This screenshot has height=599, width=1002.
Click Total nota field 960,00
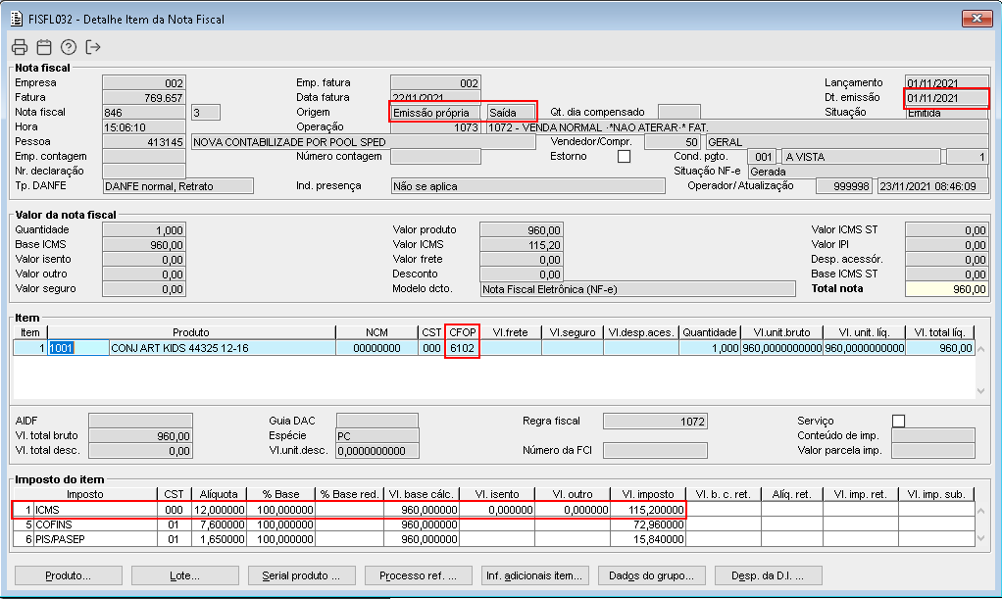click(946, 289)
